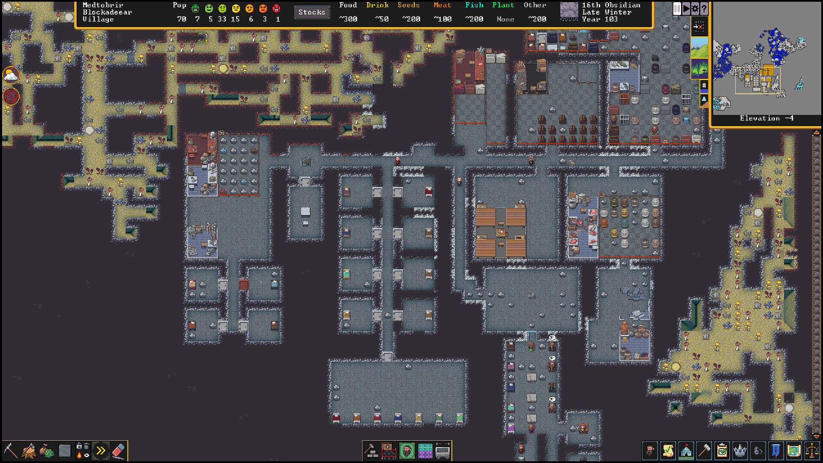Select the Fish stocks header label
The image size is (823, 463).
pyautogui.click(x=484, y=5)
